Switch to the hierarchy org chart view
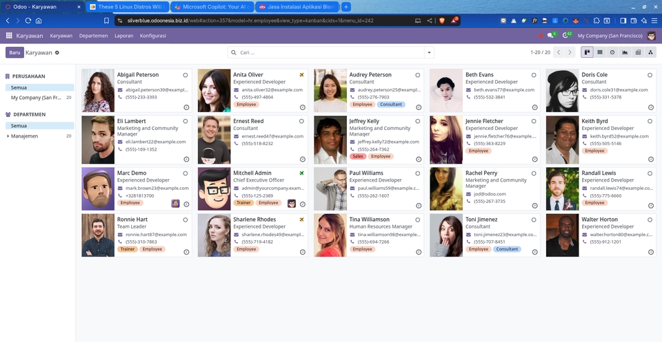The height and width of the screenshot is (342, 662). [650, 52]
